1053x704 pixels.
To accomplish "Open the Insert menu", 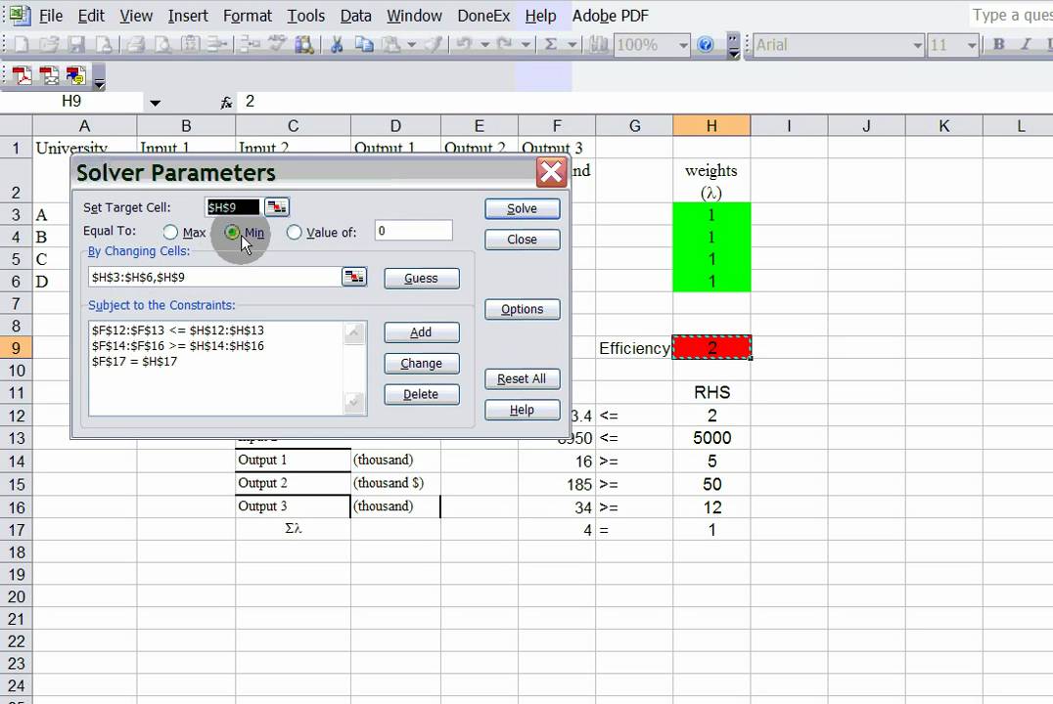I will (187, 16).
